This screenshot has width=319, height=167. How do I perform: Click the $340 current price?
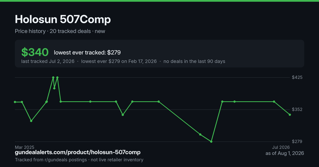[35, 52]
